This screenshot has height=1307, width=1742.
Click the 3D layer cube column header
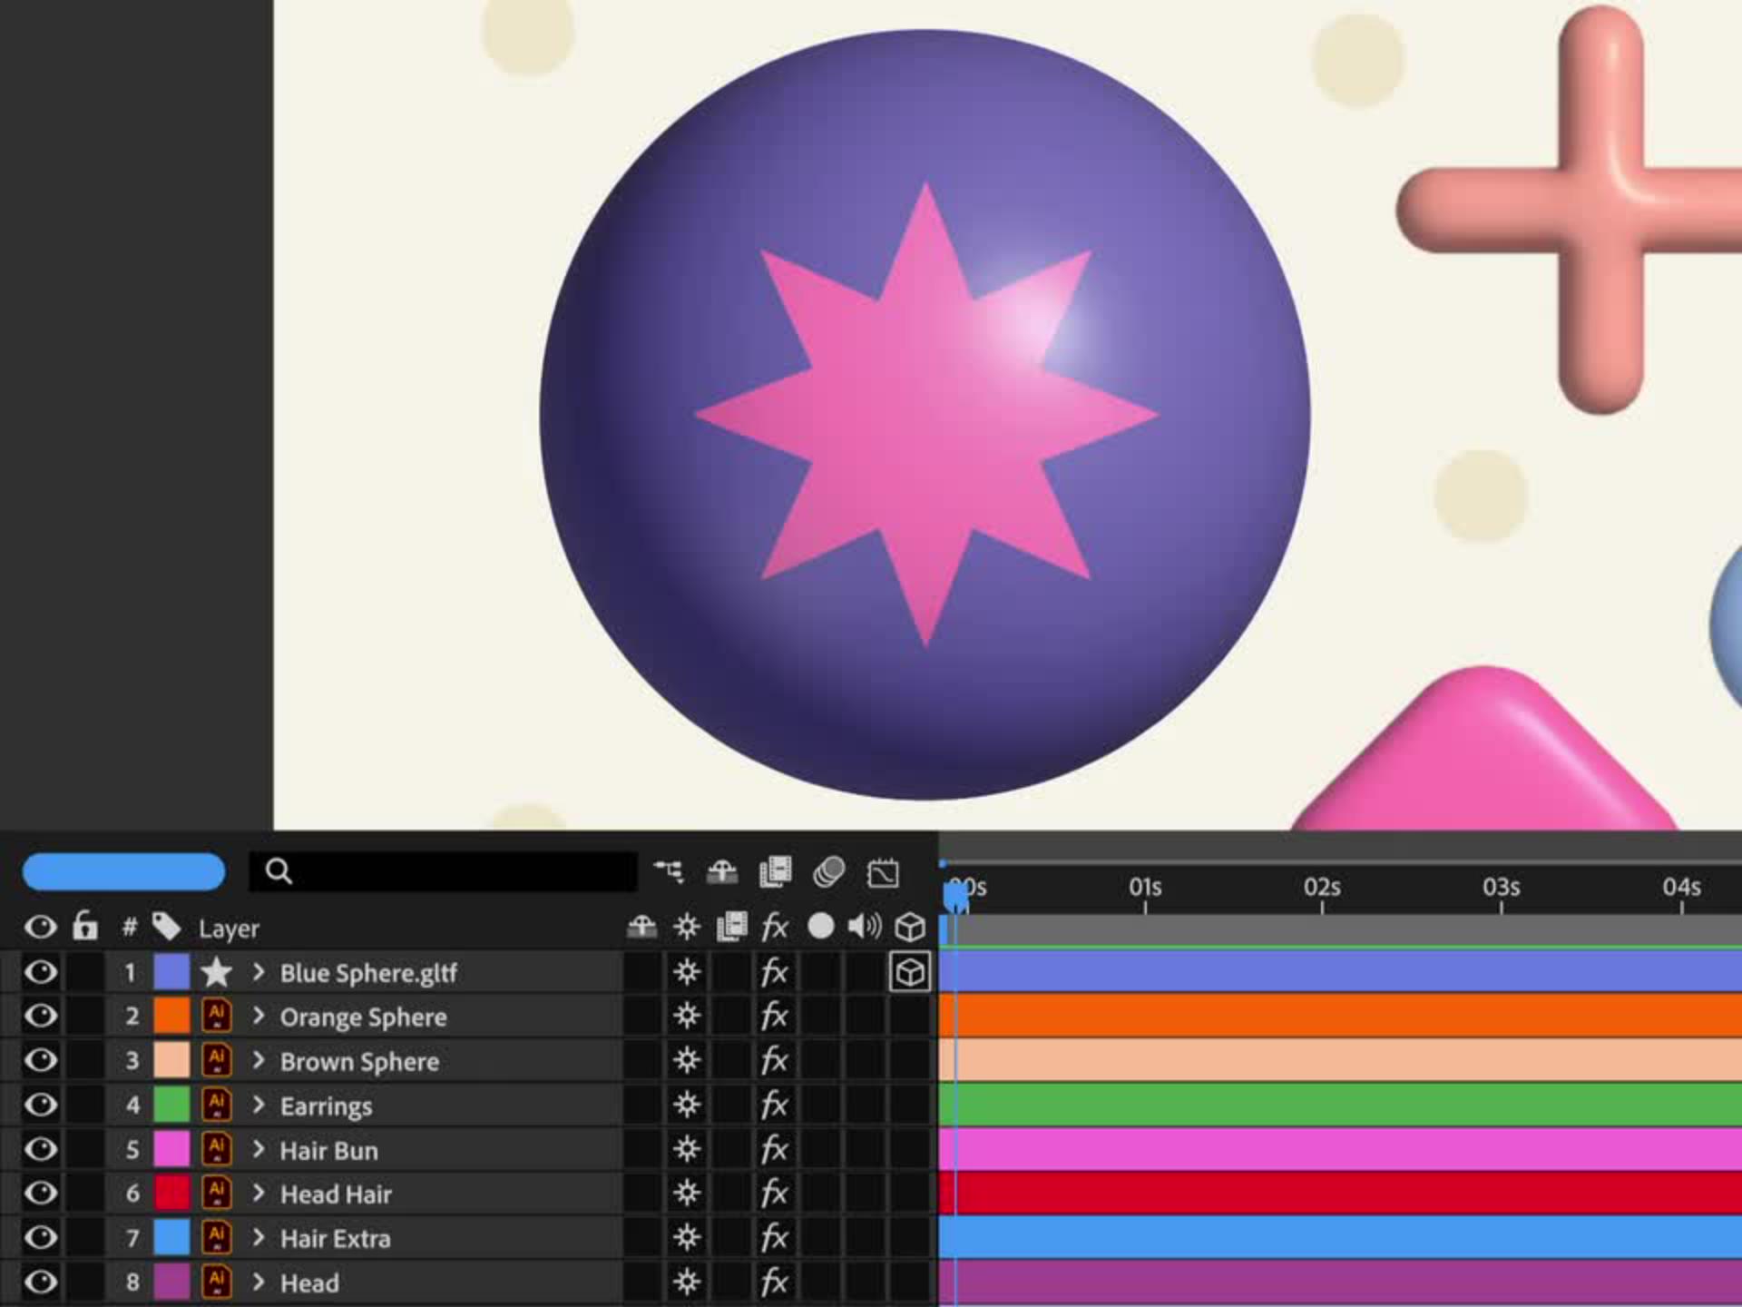coord(909,927)
